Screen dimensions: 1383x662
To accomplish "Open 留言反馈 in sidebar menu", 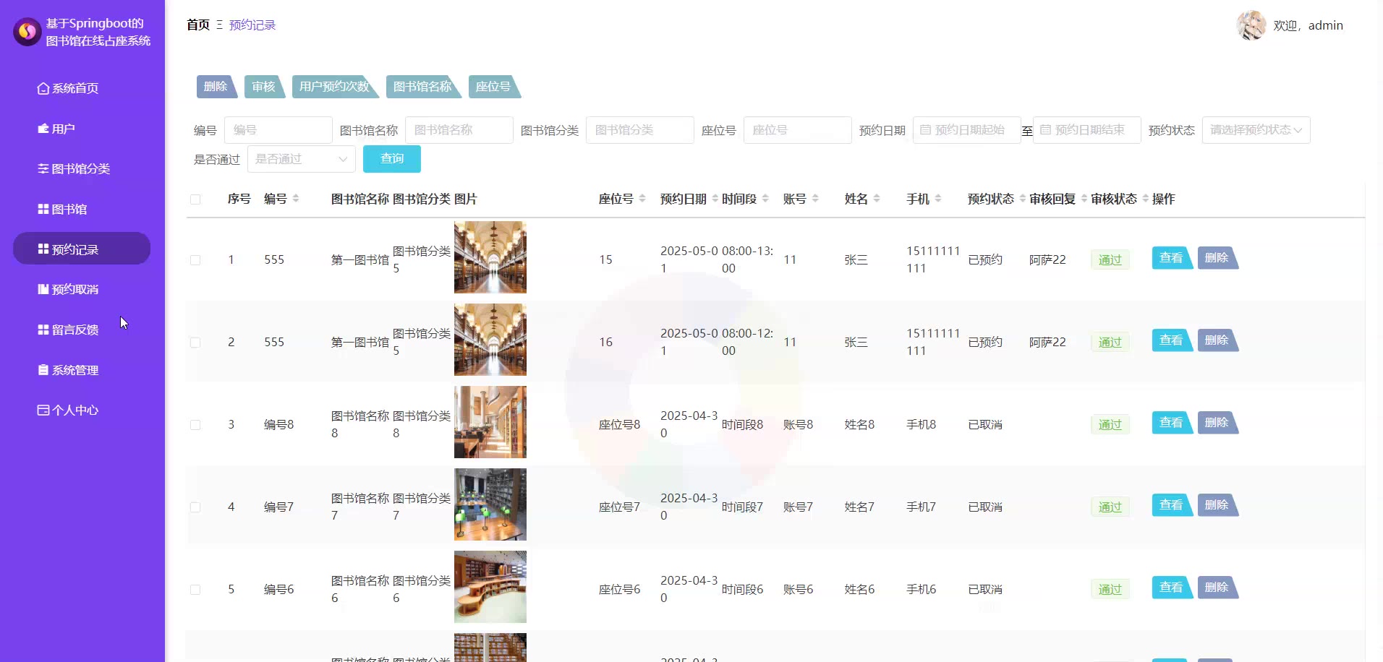I will [x=75, y=330].
